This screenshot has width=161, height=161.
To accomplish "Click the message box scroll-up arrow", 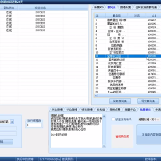I will click(x=104, y=116).
